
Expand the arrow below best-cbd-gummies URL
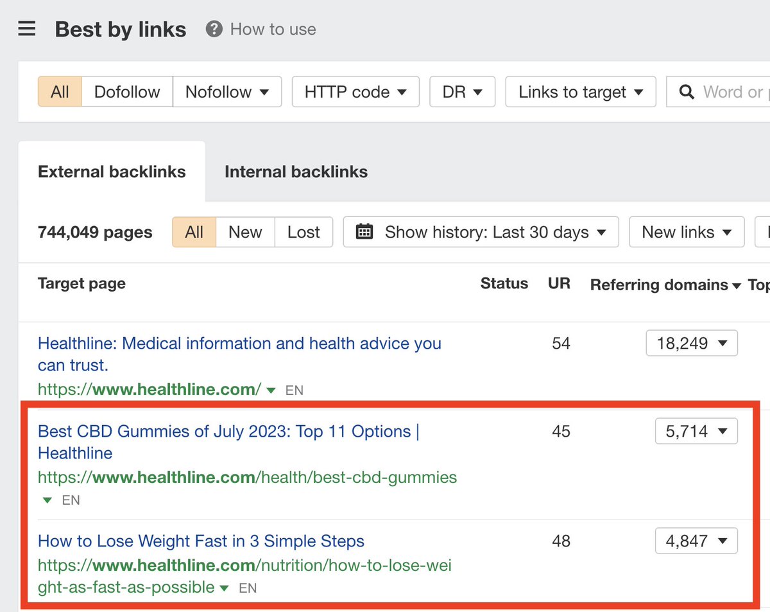point(47,500)
